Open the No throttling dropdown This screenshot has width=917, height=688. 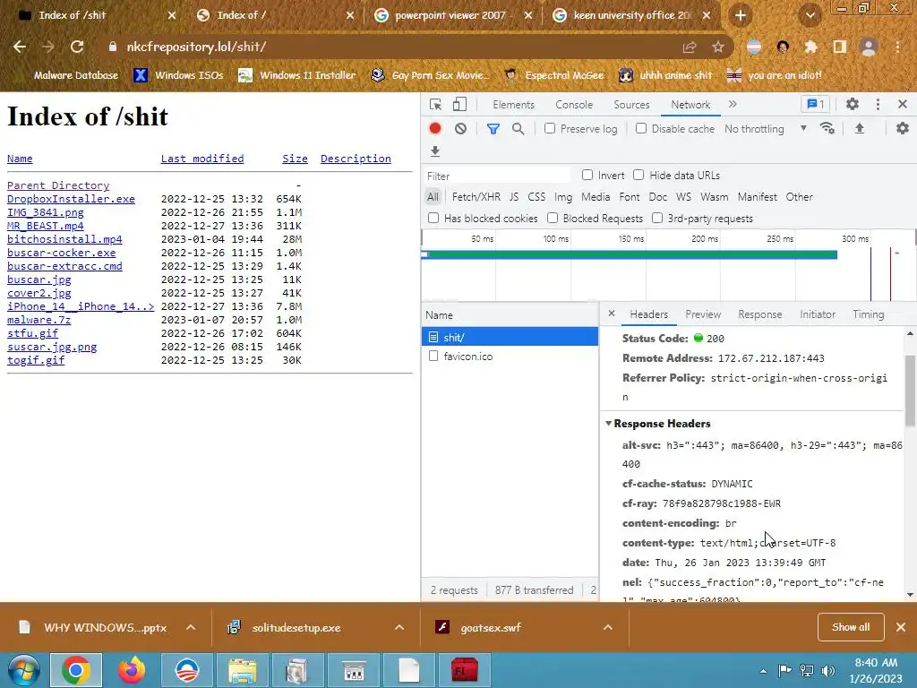click(766, 129)
